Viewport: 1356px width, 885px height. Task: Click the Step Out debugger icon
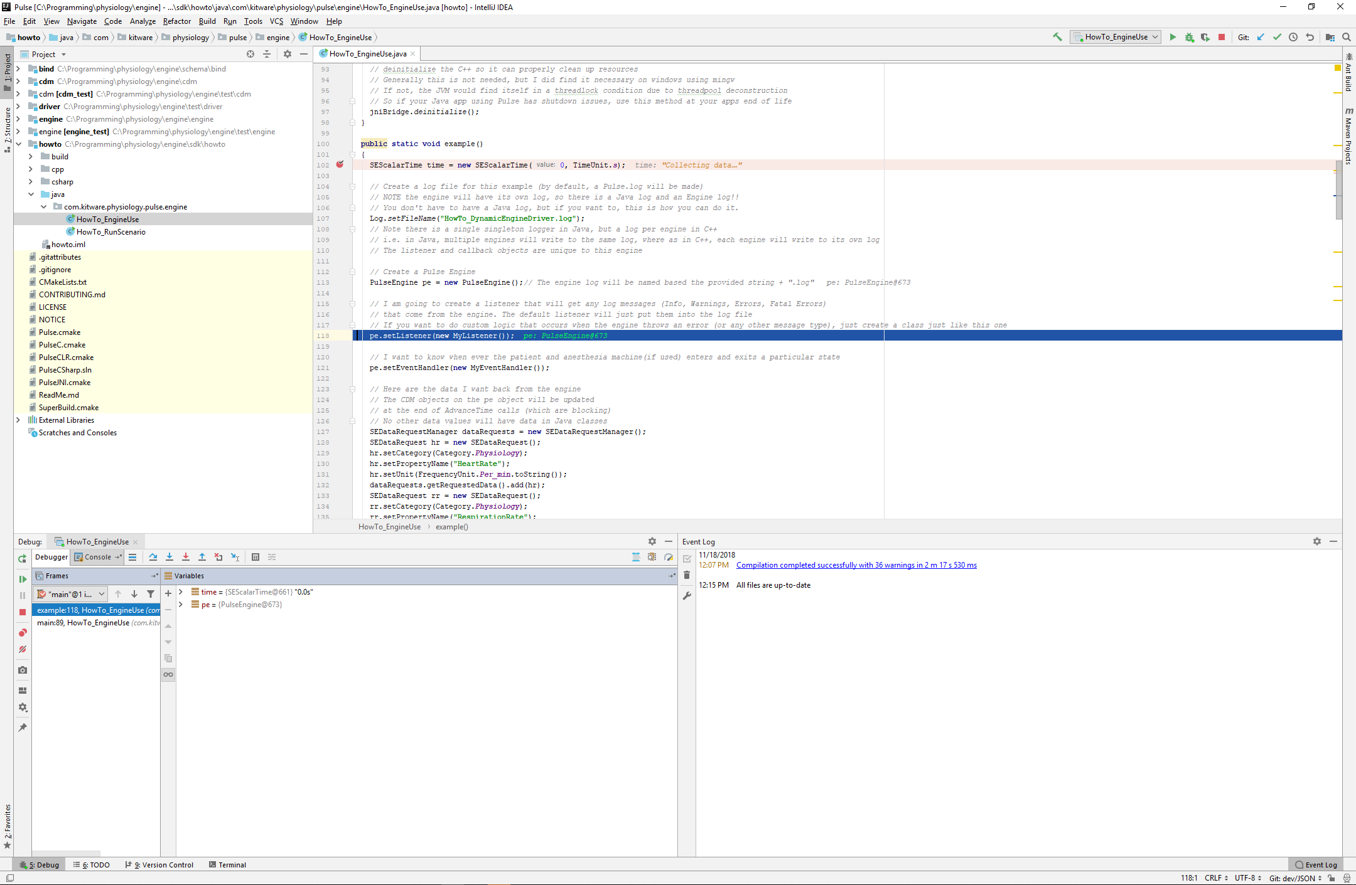tap(202, 557)
